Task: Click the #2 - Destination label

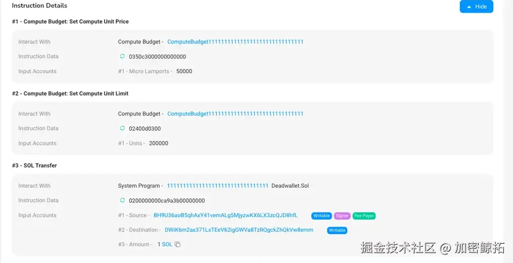Action: tap(139, 230)
